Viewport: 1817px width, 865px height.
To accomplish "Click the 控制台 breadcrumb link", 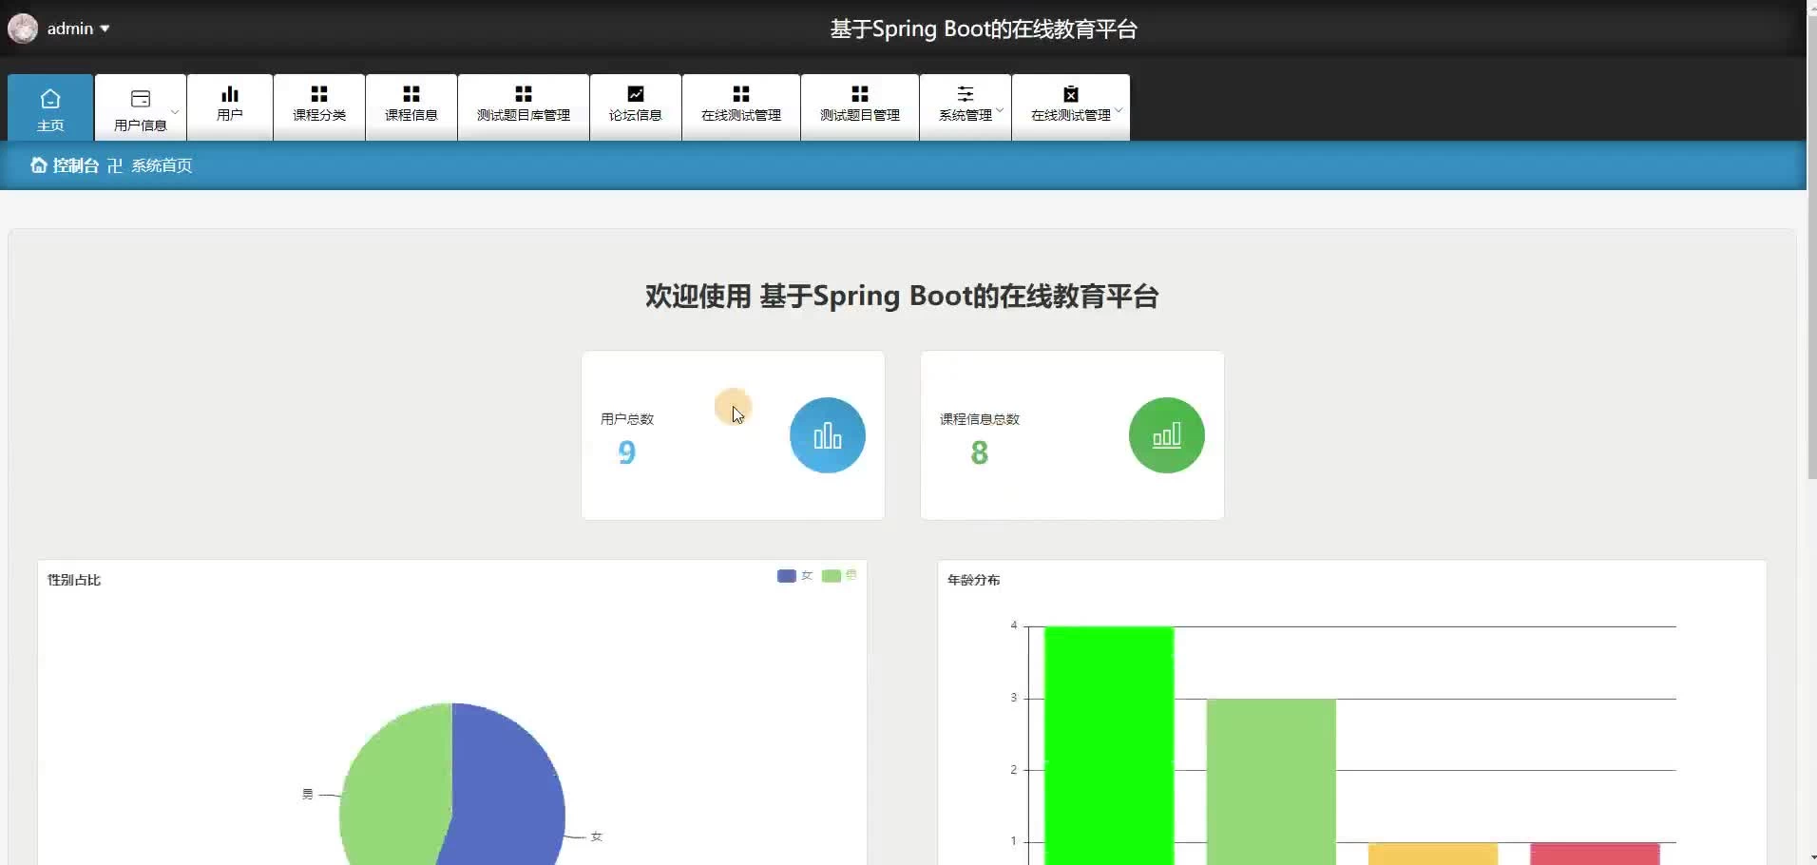I will coord(74,165).
